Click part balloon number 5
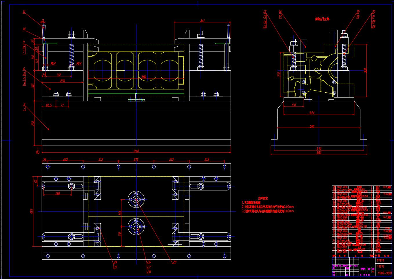This screenshot has height=279, width=394. pyautogui.click(x=24, y=74)
